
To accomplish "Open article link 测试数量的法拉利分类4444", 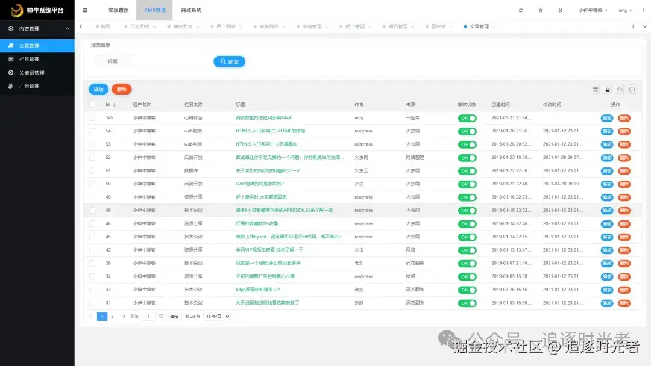I will coord(263,118).
